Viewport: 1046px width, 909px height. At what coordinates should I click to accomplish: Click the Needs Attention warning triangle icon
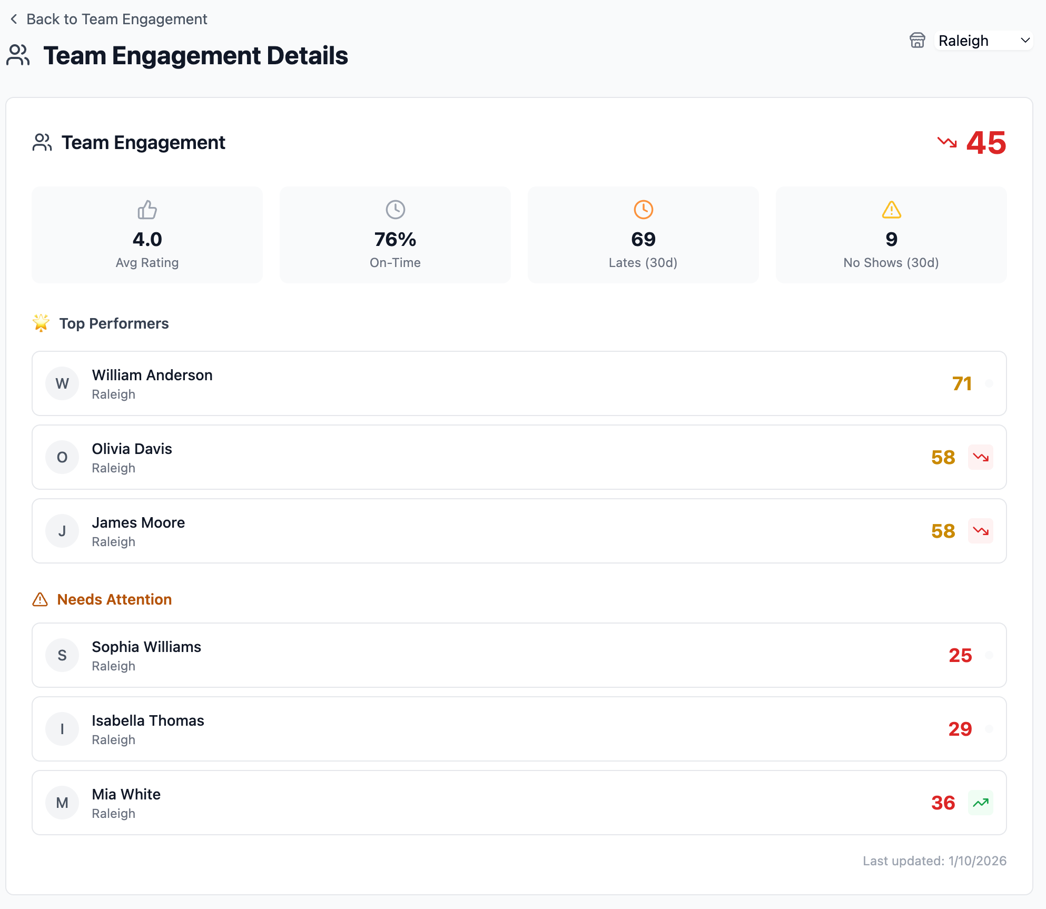40,599
